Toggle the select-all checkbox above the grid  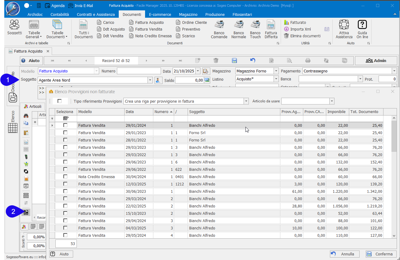pos(60,101)
